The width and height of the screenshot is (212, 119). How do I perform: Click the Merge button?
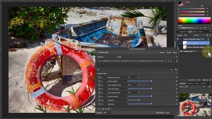point(162,52)
